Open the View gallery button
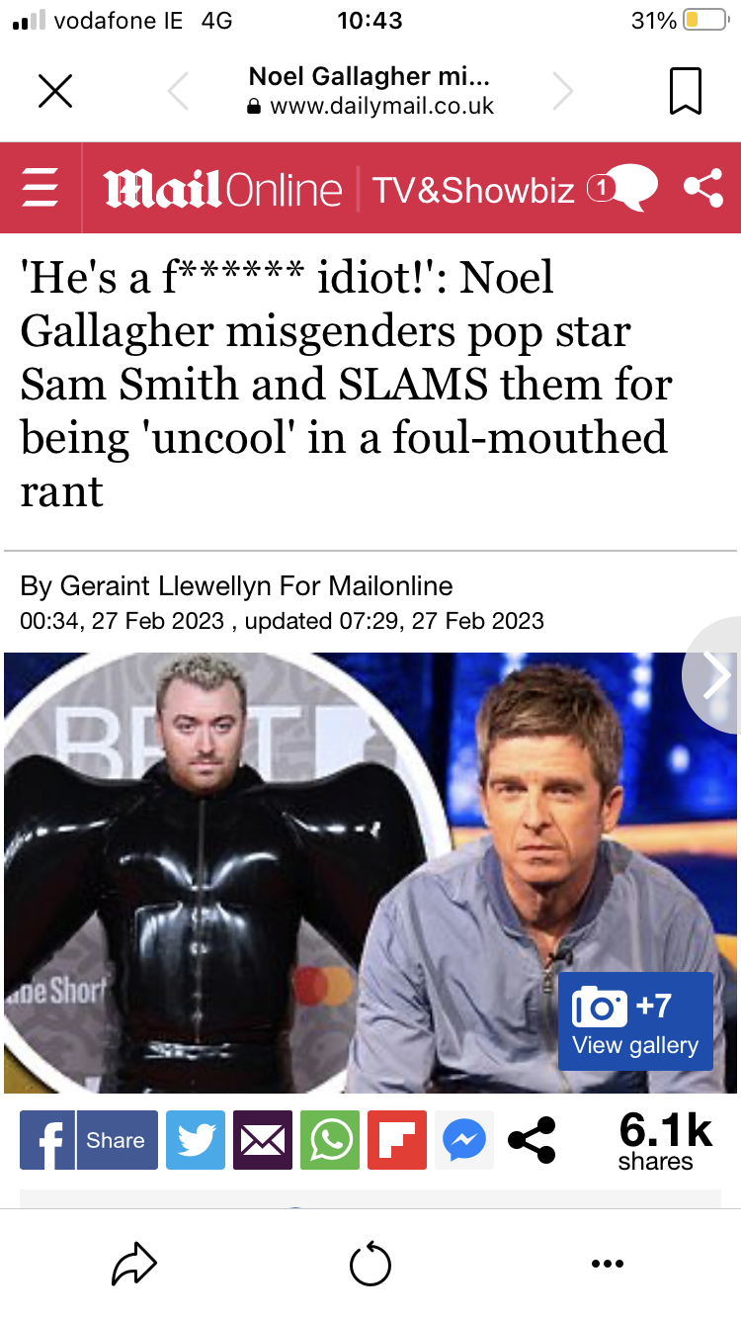The image size is (741, 1319). (635, 1021)
